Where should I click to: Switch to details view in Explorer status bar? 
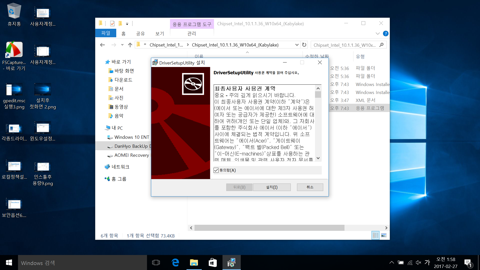coord(375,235)
